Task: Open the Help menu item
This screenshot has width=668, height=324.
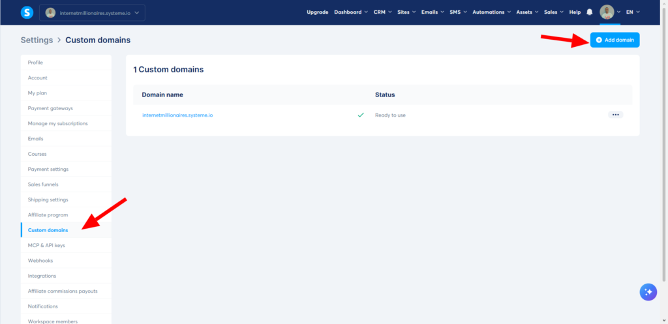Action: (x=575, y=12)
